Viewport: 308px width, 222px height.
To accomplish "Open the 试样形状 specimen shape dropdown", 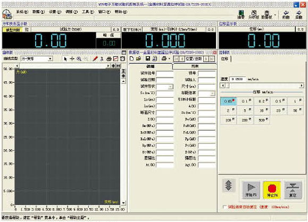I will [x=171, y=87].
